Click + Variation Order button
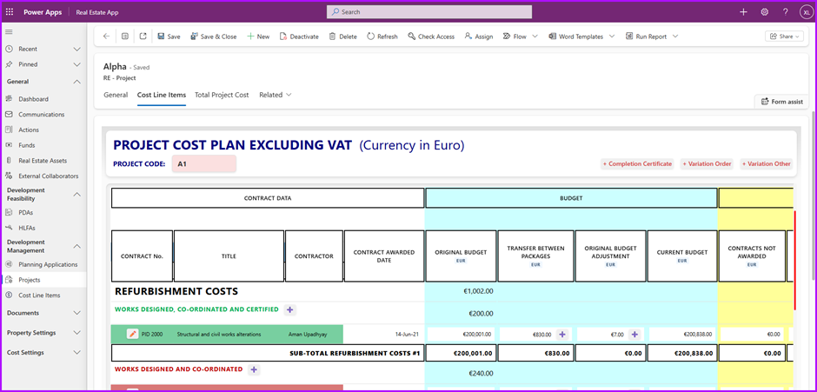This screenshot has width=817, height=392. [x=707, y=163]
